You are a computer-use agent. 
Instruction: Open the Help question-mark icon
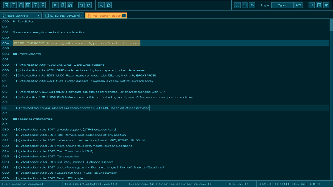tap(312, 5)
